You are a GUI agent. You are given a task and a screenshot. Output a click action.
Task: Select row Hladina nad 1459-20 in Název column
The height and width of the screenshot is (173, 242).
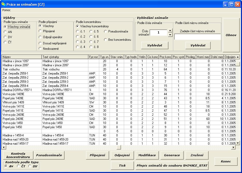pos(22,139)
